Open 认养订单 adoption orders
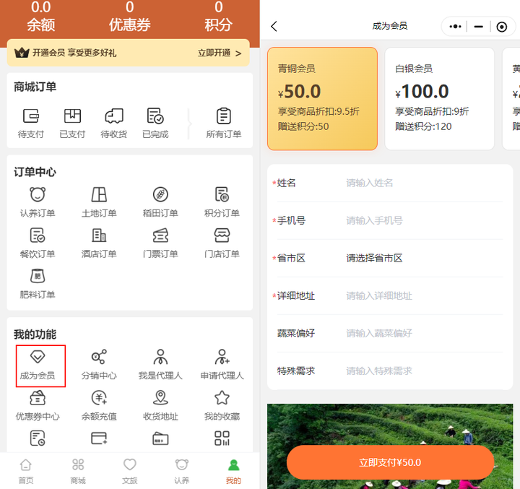 pos(38,202)
